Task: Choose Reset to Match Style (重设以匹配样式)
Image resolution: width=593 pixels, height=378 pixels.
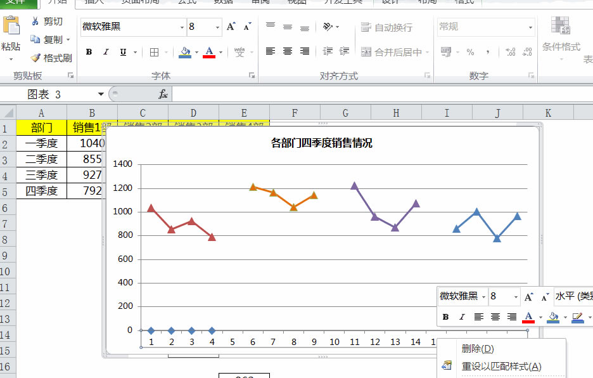Action: [x=501, y=366]
